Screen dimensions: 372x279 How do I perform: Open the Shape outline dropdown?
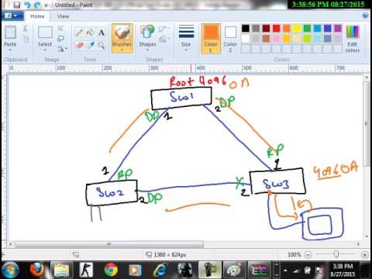[x=164, y=29]
